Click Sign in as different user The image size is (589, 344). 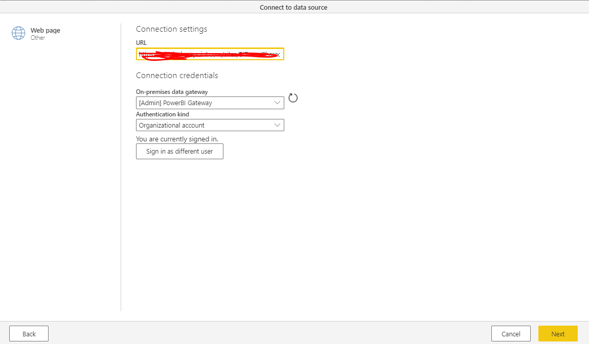click(179, 151)
